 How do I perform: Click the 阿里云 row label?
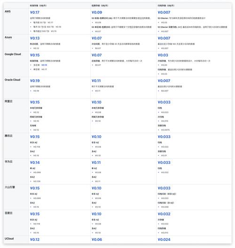8,101
